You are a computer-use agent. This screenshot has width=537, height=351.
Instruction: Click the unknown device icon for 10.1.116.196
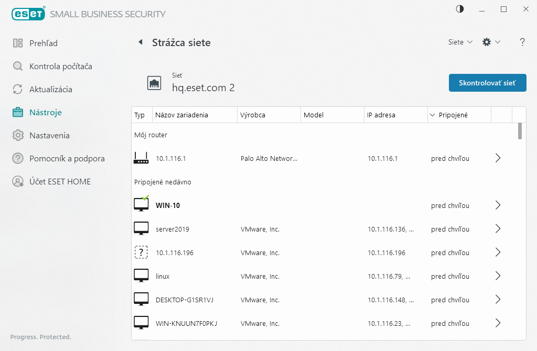tap(141, 253)
